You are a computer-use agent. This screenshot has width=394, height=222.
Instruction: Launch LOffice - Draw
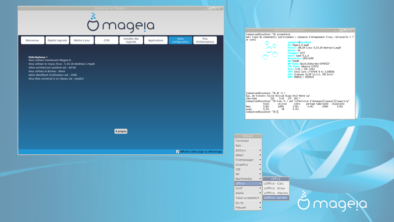[276, 188]
